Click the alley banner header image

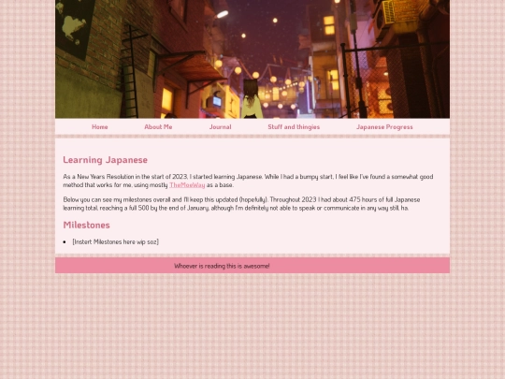[x=252, y=59]
